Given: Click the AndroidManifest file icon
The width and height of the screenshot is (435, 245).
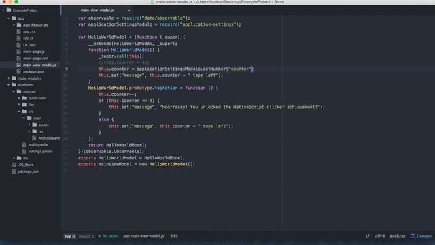Looking at the screenshot, I should pos(35,138).
